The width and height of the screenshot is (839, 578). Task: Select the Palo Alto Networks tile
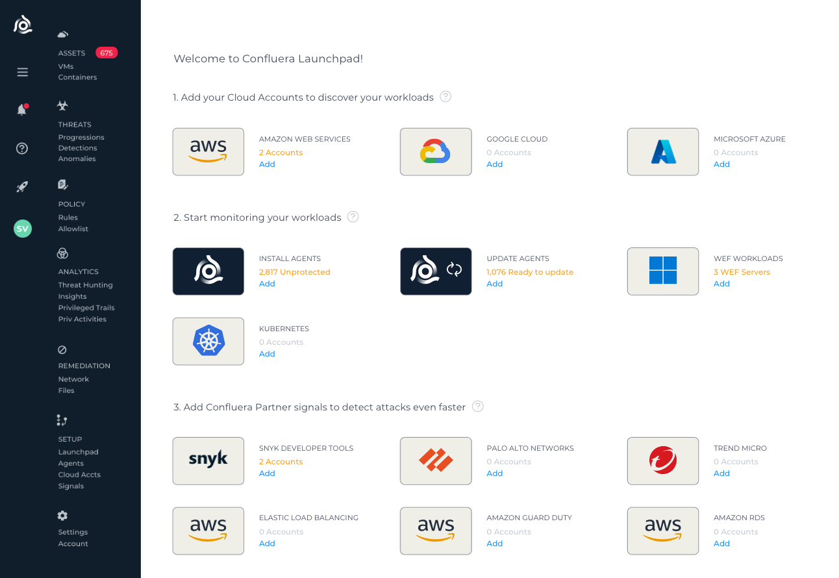(x=436, y=461)
